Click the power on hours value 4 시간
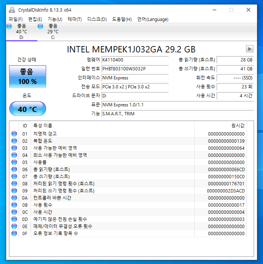263x264 pixels. (x=235, y=96)
